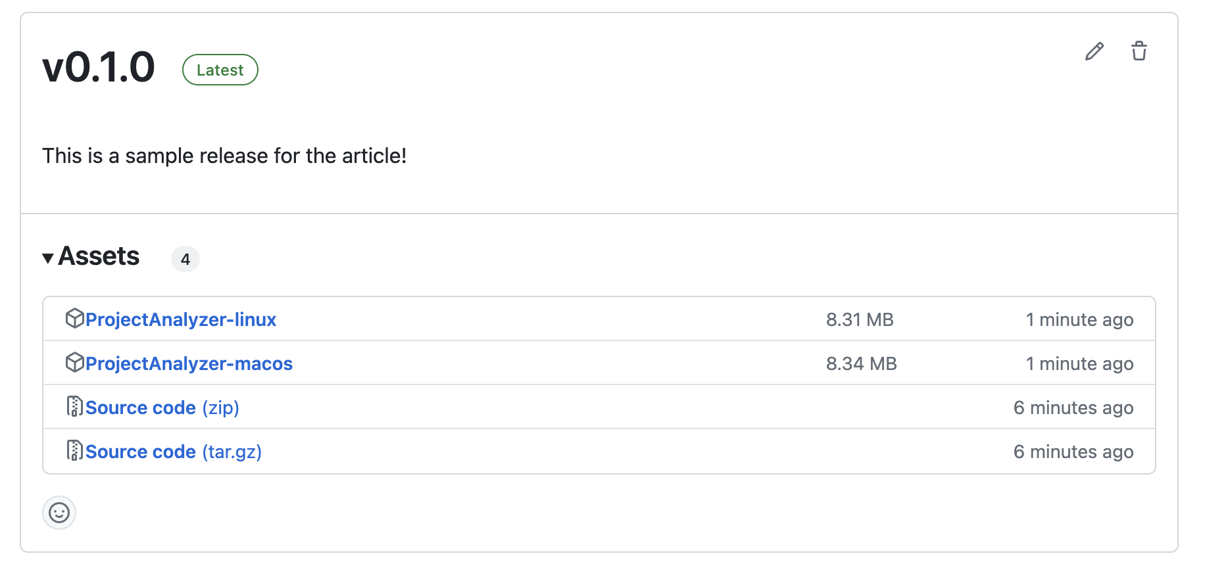The height and width of the screenshot is (581, 1205).
Task: Click the timestamp on the Source code (zip) row
Action: tap(1073, 407)
